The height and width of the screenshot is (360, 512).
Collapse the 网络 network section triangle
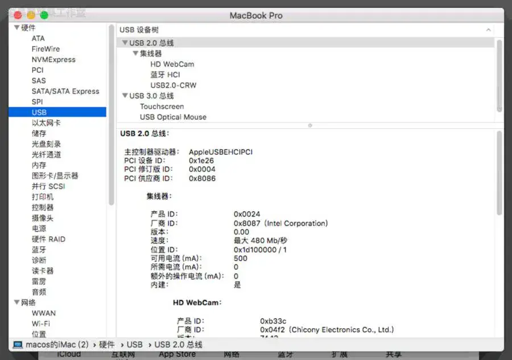(x=16, y=302)
